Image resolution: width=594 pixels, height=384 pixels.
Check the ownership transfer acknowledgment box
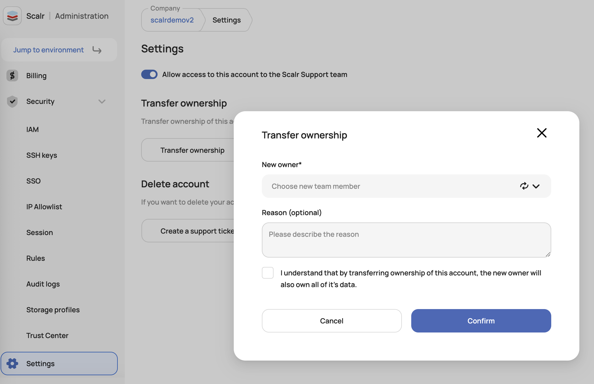pos(268,273)
